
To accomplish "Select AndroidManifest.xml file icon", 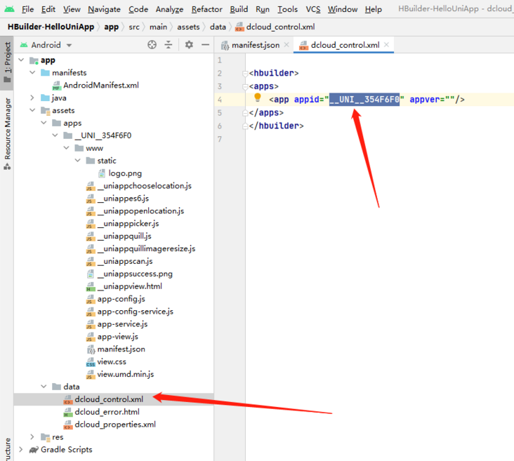I will point(57,86).
